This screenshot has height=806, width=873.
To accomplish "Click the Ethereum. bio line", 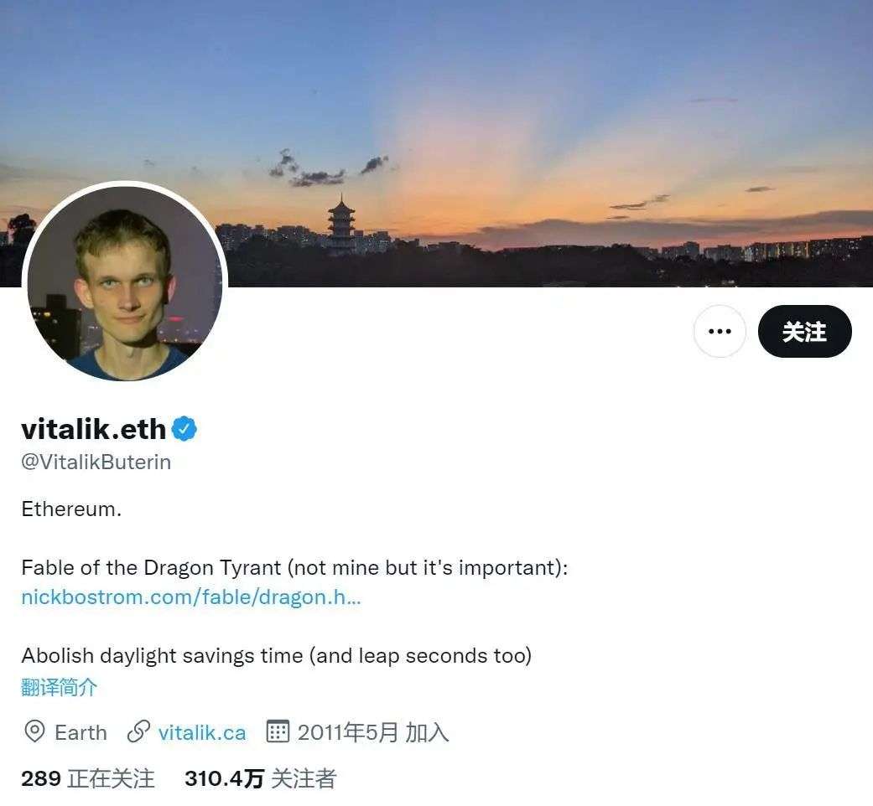I will click(x=71, y=509).
